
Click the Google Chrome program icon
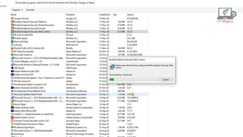tap(12, 19)
